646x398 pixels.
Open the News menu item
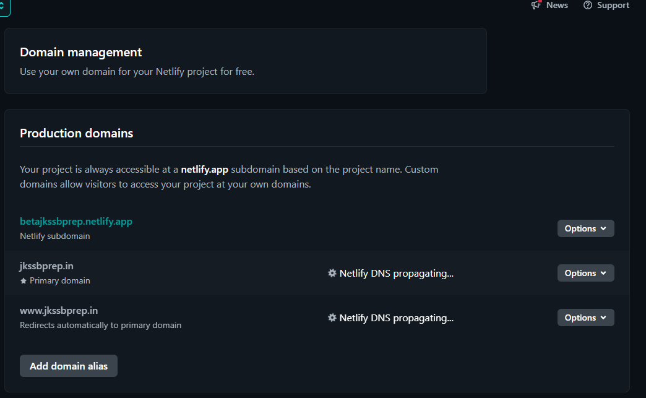point(549,5)
